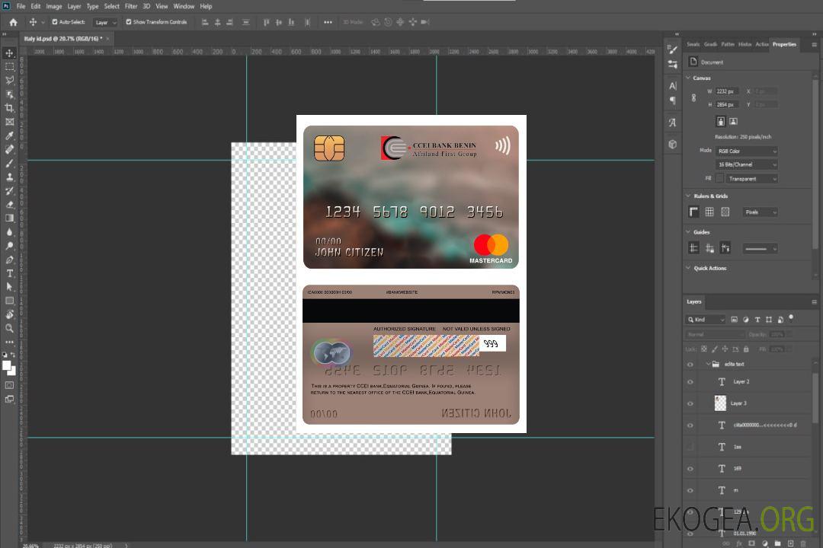This screenshot has height=548, width=823.
Task: Expand the Quick Actions section
Action: coord(689,268)
